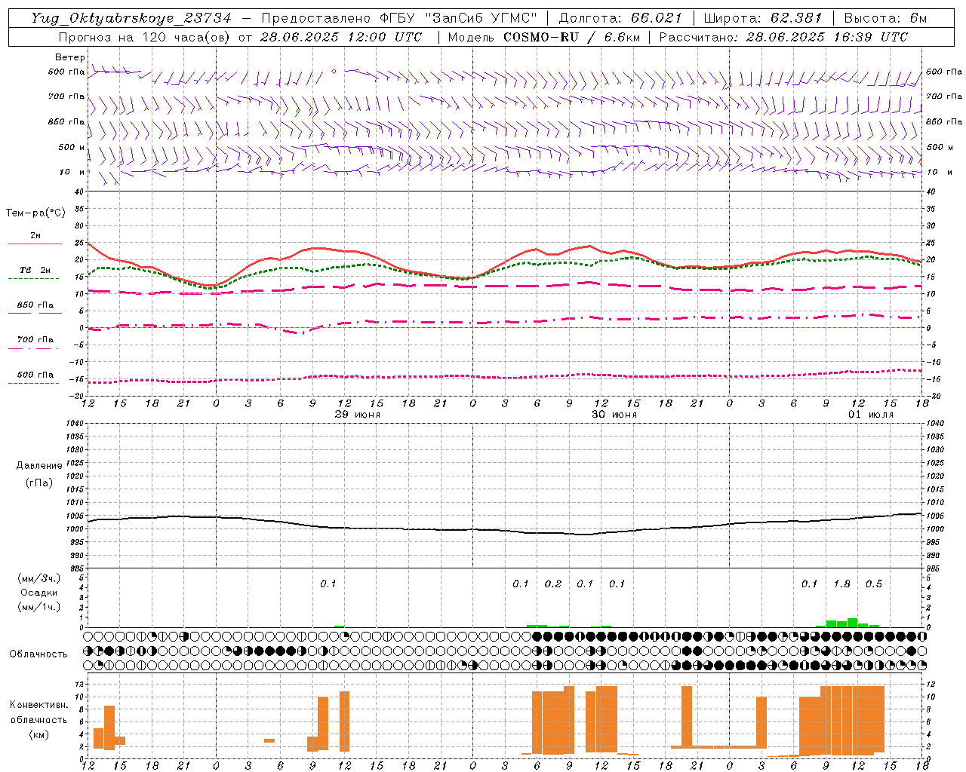Screen dimensions: 966x772
Task: Click the Осадки panel label
Action: pyautogui.click(x=39, y=593)
